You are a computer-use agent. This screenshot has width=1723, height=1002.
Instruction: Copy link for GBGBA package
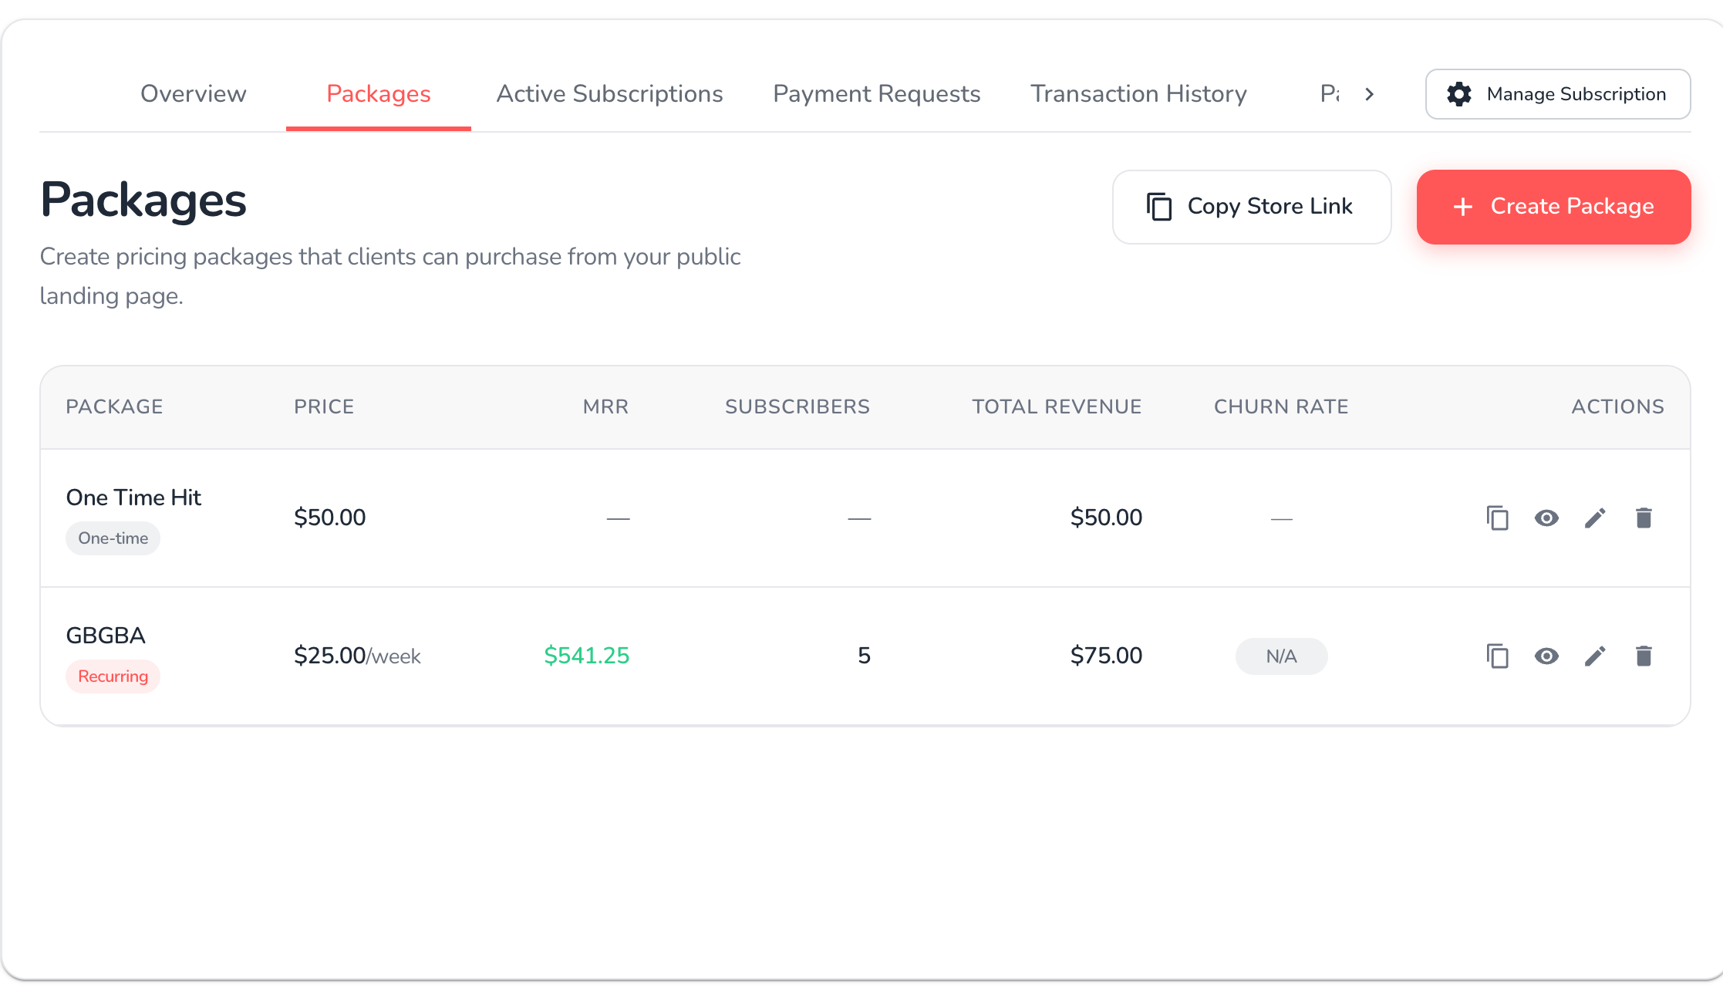pyautogui.click(x=1497, y=656)
